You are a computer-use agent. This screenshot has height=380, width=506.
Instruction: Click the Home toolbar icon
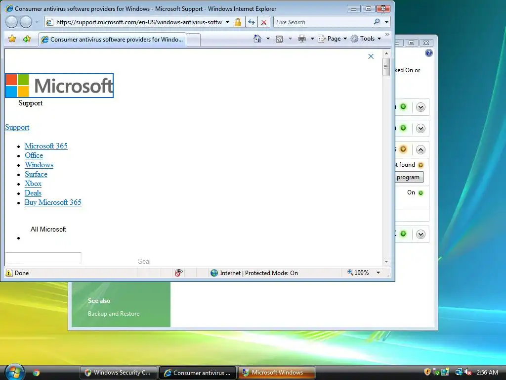pos(257,39)
